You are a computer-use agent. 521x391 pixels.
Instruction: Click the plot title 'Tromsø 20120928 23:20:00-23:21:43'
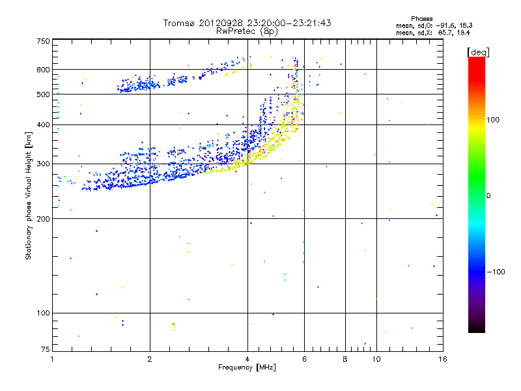point(247,23)
